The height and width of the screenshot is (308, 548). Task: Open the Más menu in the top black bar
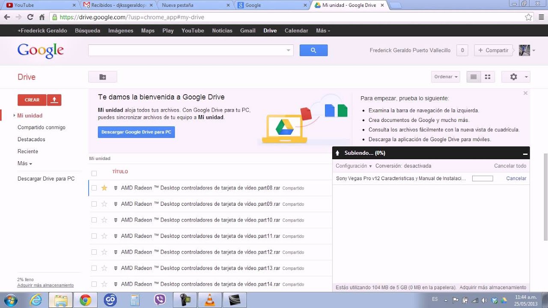point(323,31)
